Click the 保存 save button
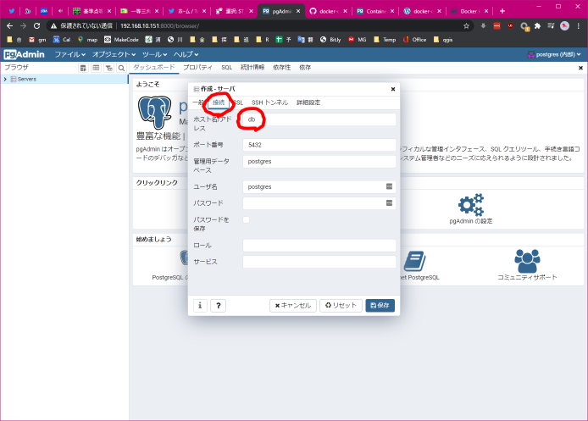Viewport: 588px width, 421px height. (380, 306)
